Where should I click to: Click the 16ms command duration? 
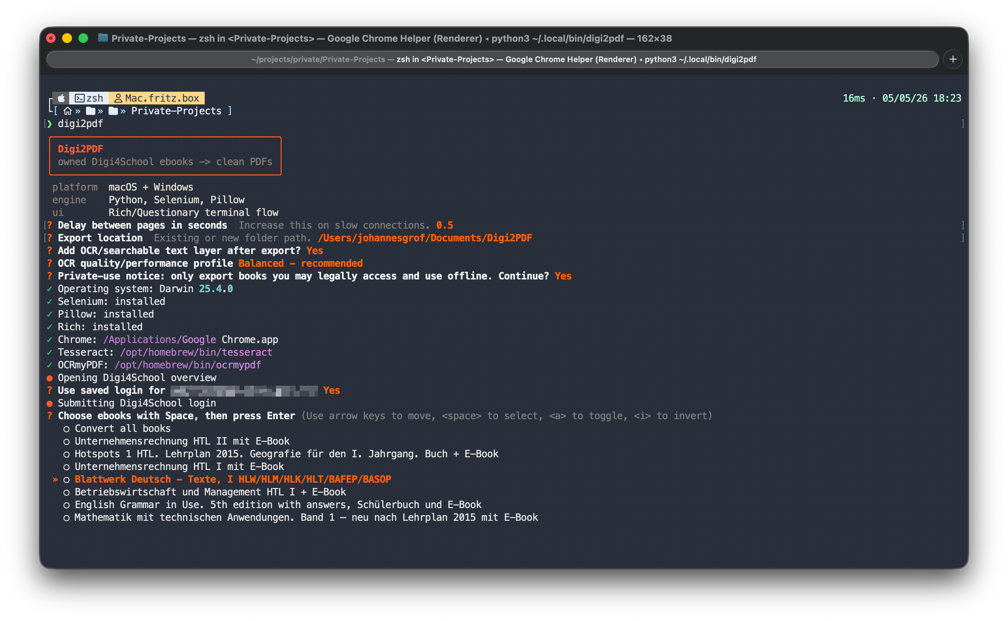point(854,98)
